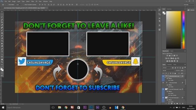
Task: Open the layer filter Kind dropdown
Action: [167, 68]
